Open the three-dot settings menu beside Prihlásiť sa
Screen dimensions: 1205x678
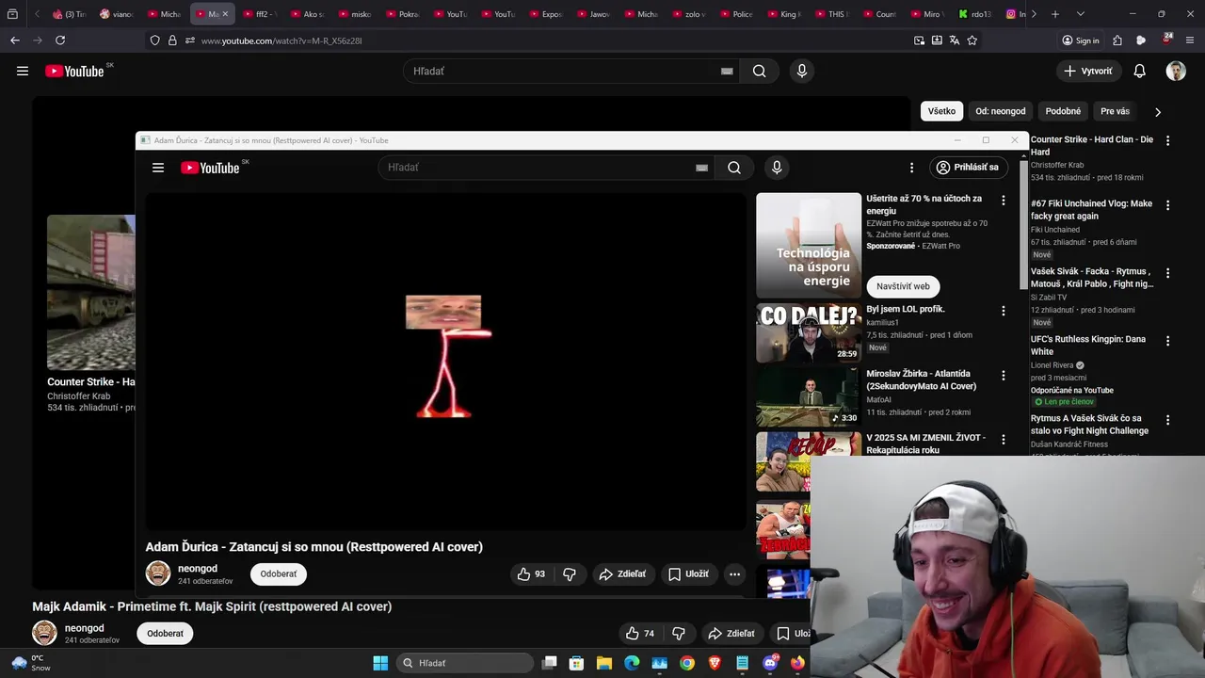point(911,168)
